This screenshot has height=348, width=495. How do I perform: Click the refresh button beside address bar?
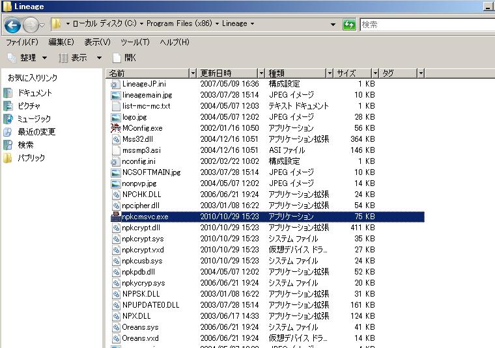[x=349, y=24]
